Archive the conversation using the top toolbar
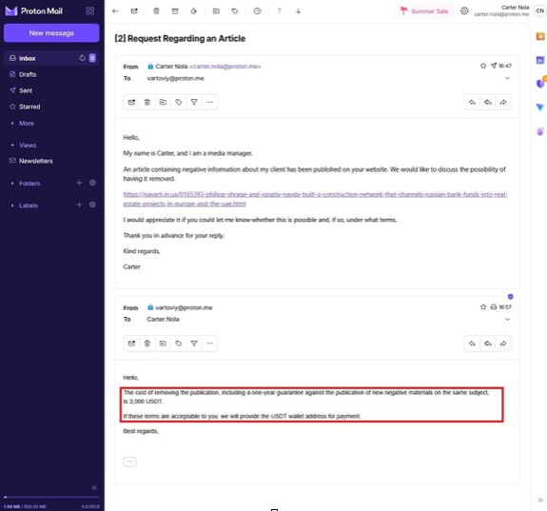Screen dimensions: 547x511 point(175,11)
